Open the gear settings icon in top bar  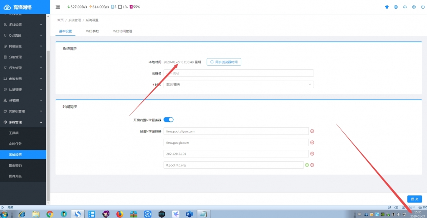tap(414, 7)
